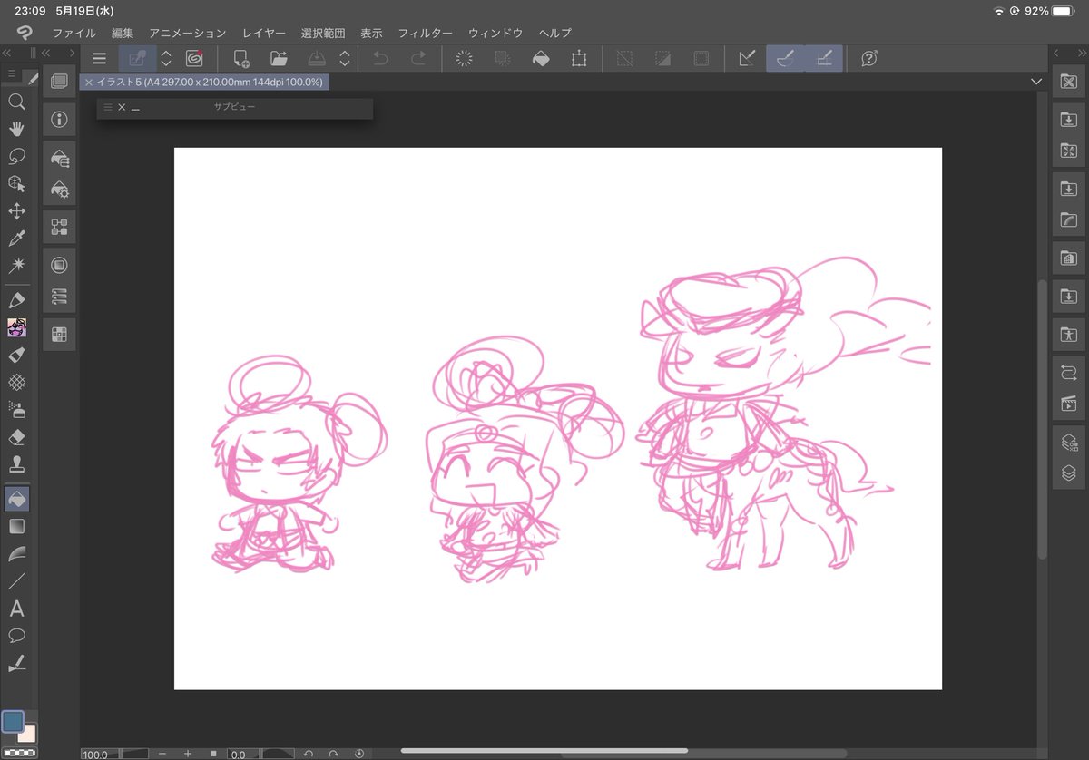This screenshot has width=1089, height=760.
Task: Select the blue main color swatch
Action: pyautogui.click(x=13, y=722)
